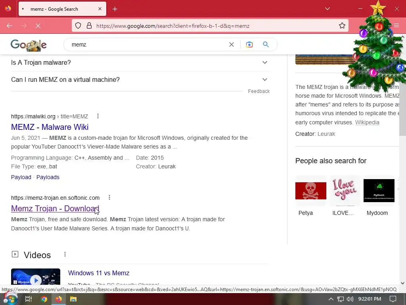The width and height of the screenshot is (406, 305).
Task: Show hidden tray icons chevron
Action: (331, 299)
